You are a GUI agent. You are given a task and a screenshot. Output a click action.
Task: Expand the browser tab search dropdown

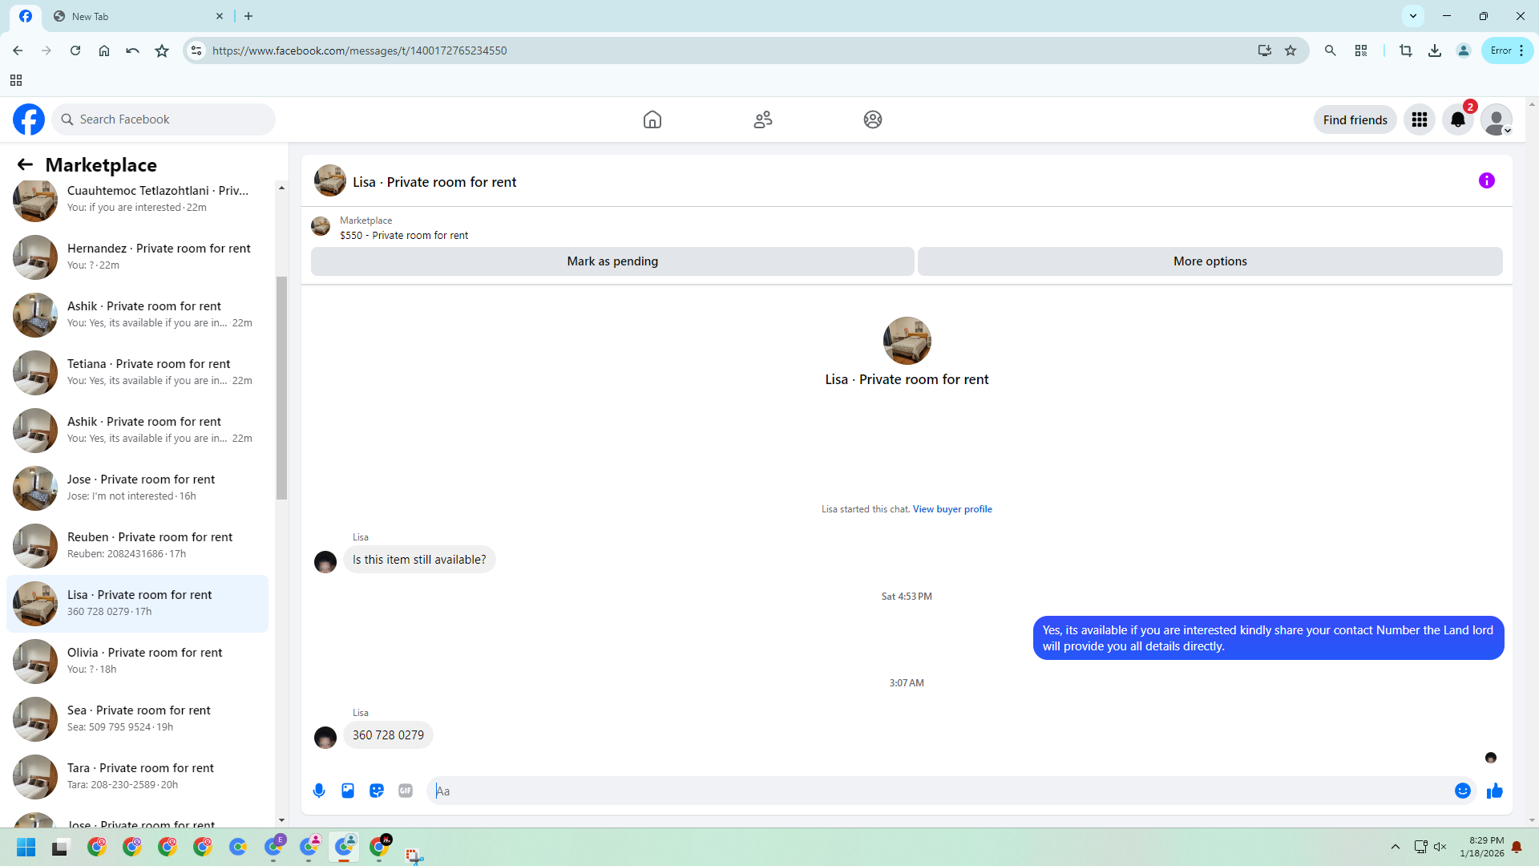tap(1413, 16)
